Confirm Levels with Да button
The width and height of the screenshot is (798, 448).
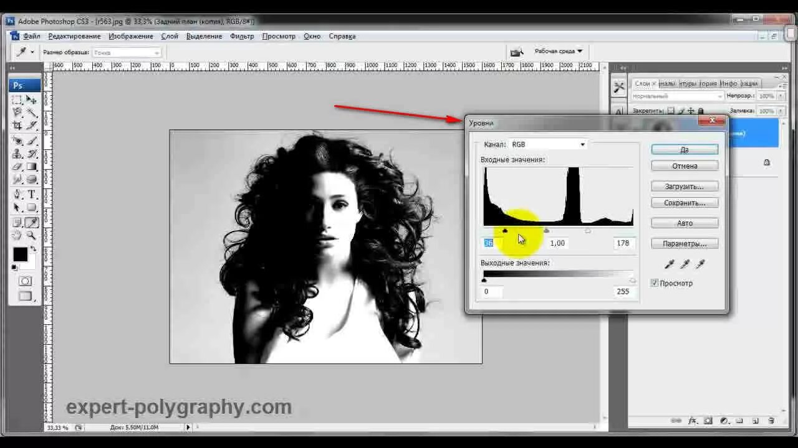[x=685, y=149]
